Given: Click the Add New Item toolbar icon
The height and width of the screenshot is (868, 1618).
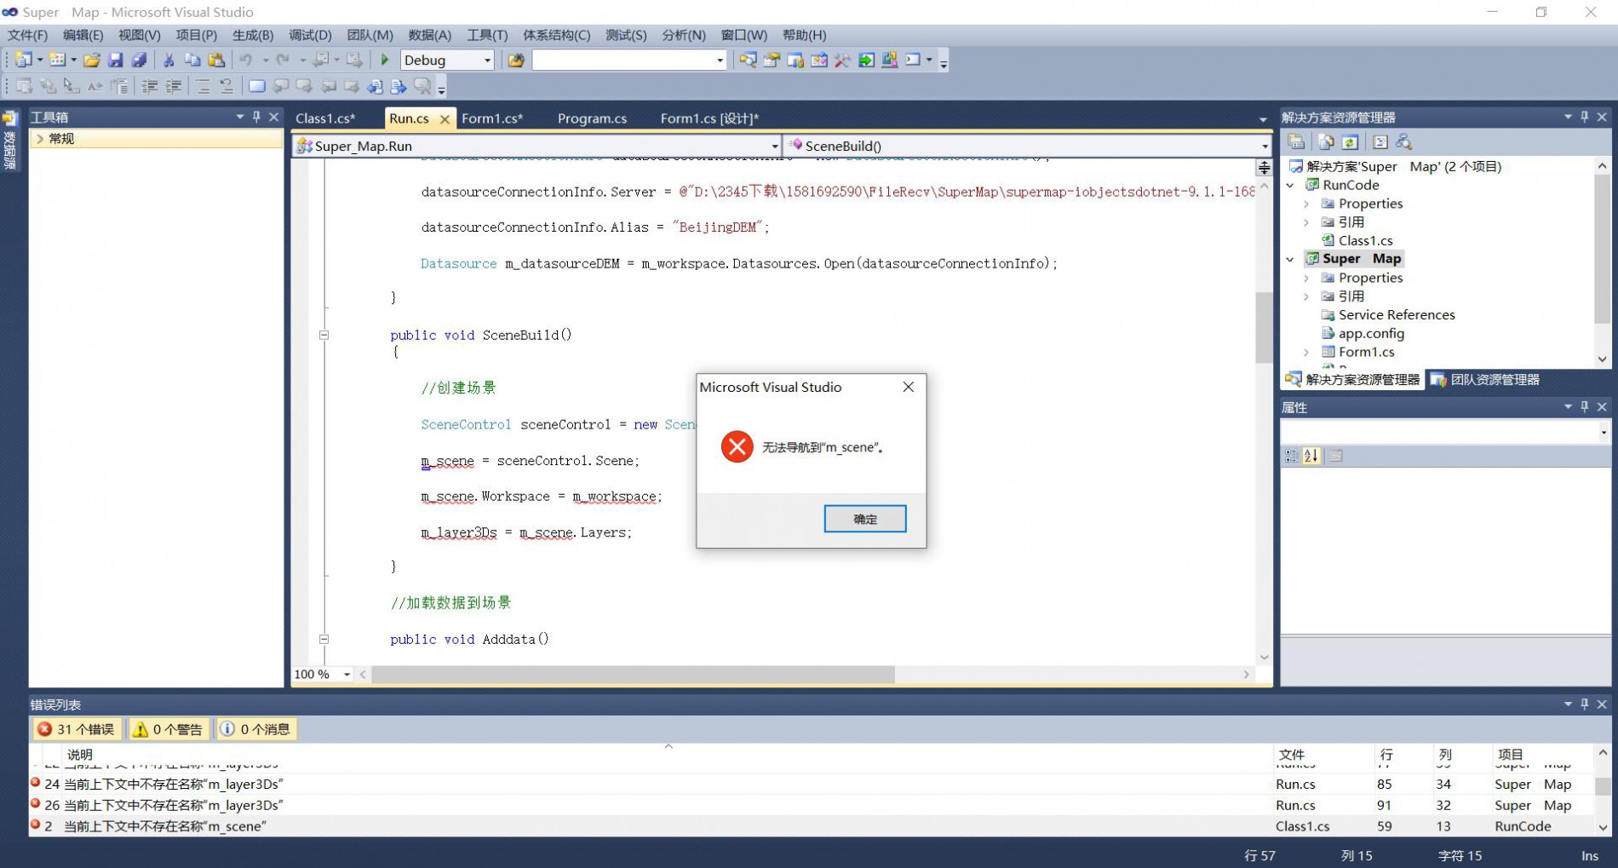Looking at the screenshot, I should point(57,60).
